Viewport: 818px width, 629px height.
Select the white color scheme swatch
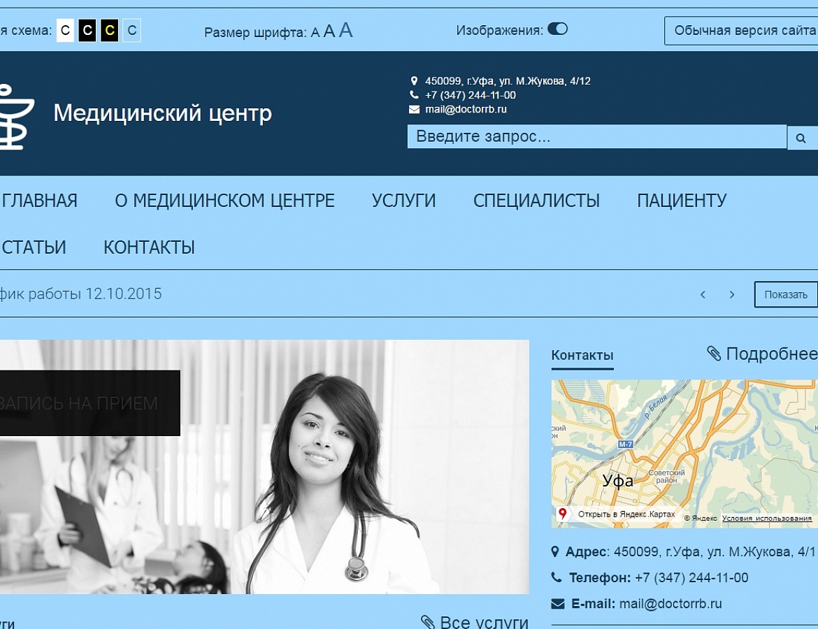(x=65, y=31)
